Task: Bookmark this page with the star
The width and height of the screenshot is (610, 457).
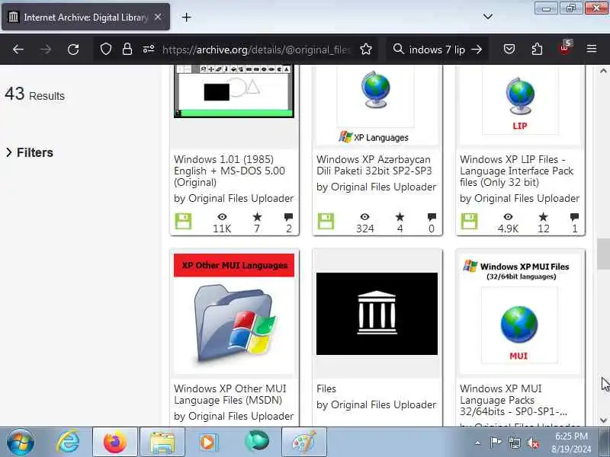Action: click(x=366, y=50)
